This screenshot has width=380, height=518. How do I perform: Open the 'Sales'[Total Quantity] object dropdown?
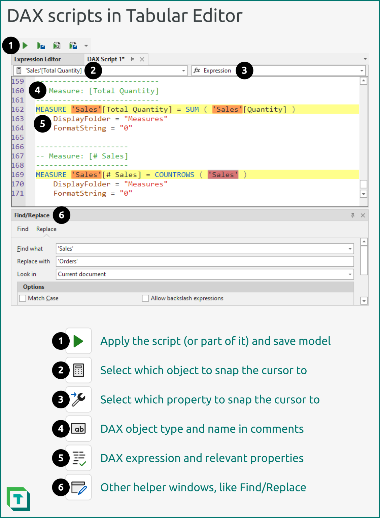coord(183,70)
